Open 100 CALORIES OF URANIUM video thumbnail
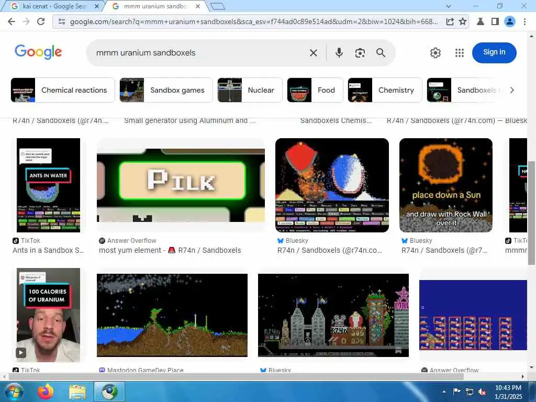 [48, 315]
